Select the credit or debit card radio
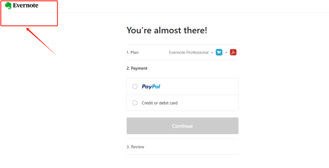329x168 pixels. 135,103
